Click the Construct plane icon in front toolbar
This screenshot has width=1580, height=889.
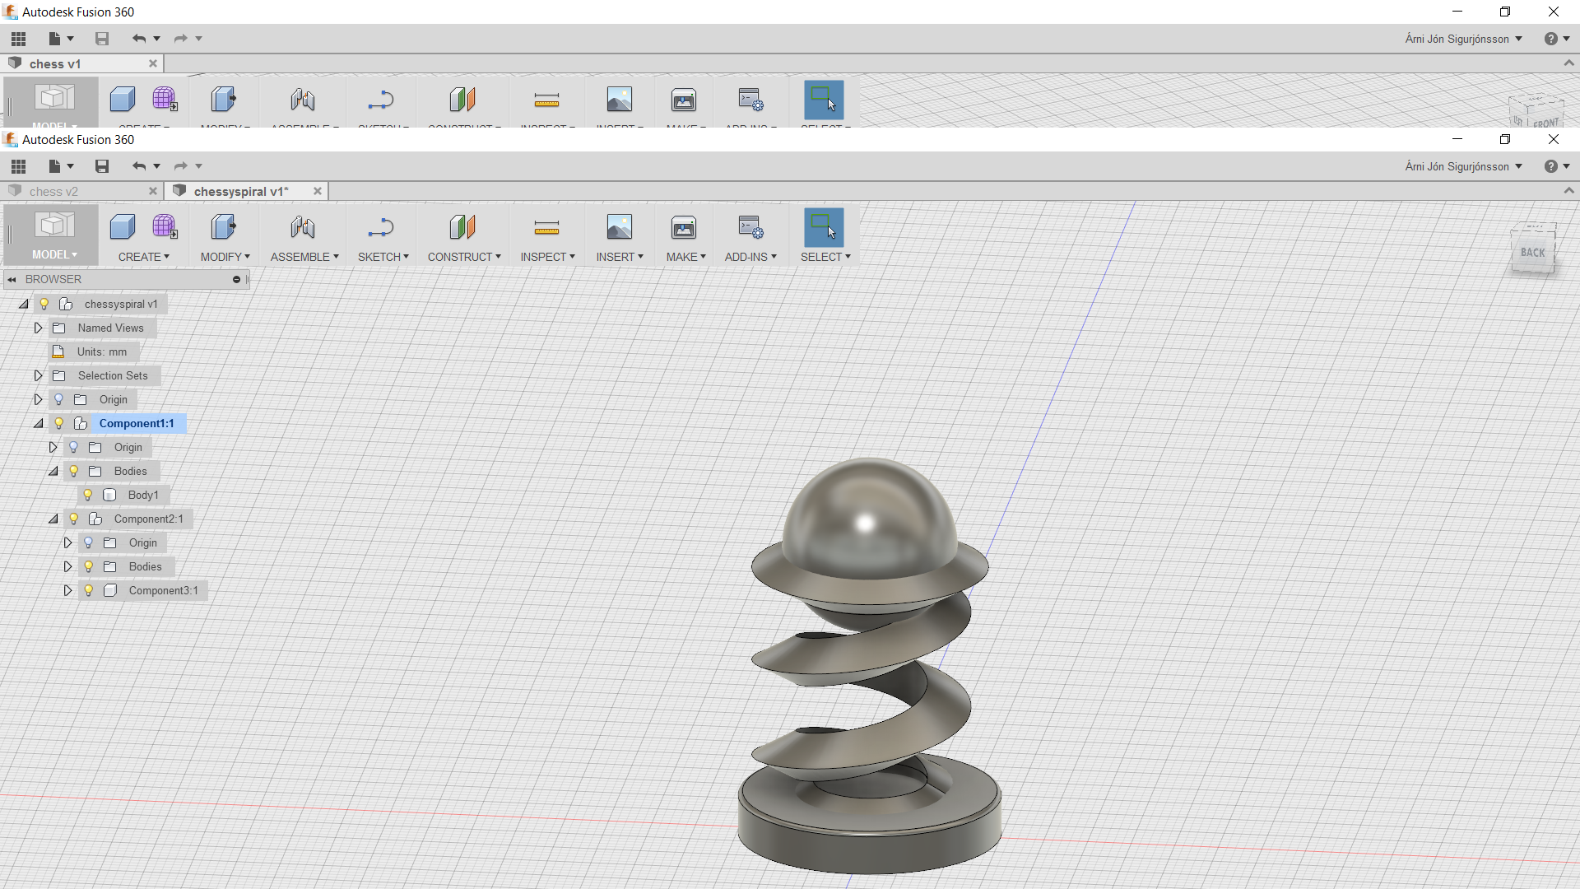coord(462,227)
